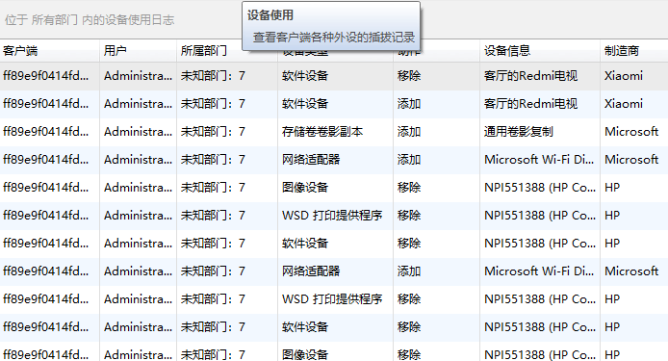The height and width of the screenshot is (361, 668).
Task: Click the 用户 column header
Action: [138, 51]
